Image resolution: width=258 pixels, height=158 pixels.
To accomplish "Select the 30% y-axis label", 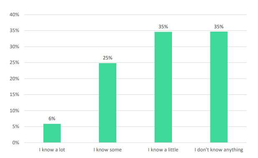I will tap(14, 47).
